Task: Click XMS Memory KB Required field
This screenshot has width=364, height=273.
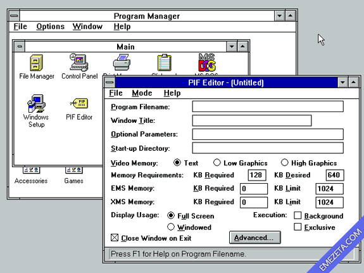Action: (x=254, y=202)
